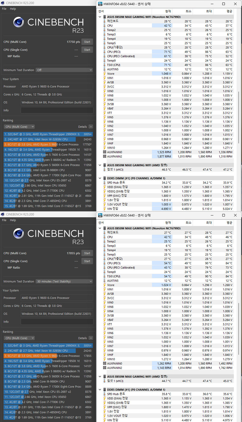Open the Details dropdown beside the 17750* ranking list
The image size is (242, 422).
point(91,127)
